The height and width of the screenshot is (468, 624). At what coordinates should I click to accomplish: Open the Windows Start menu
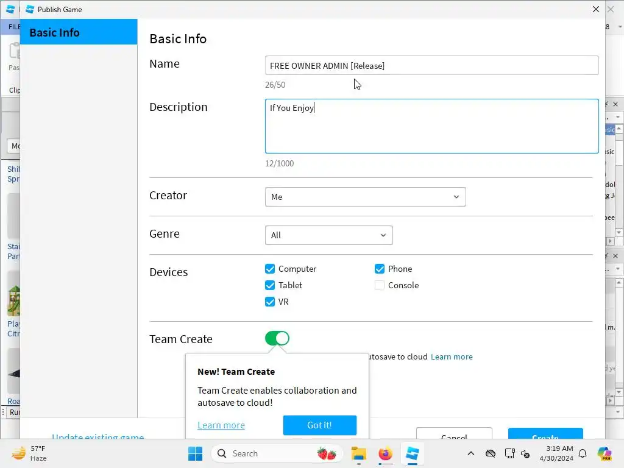click(195, 453)
